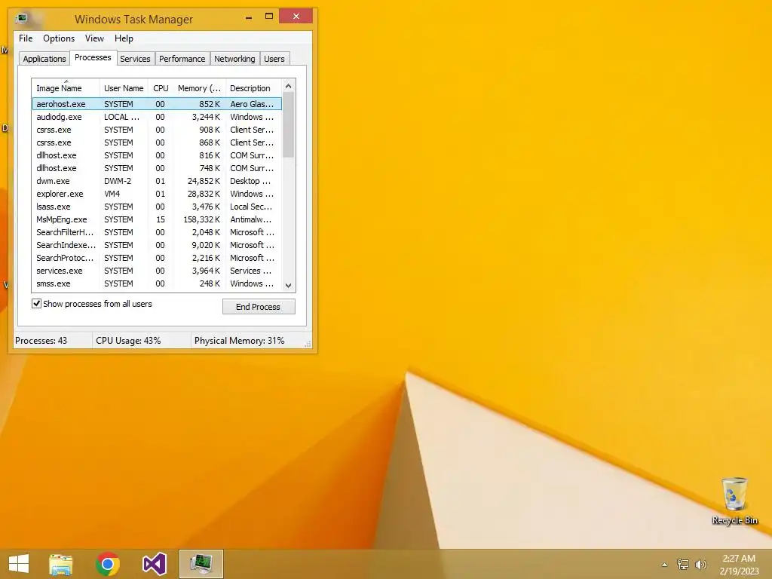Image resolution: width=772 pixels, height=579 pixels.
Task: Sort by the CPU column header
Action: click(x=161, y=88)
